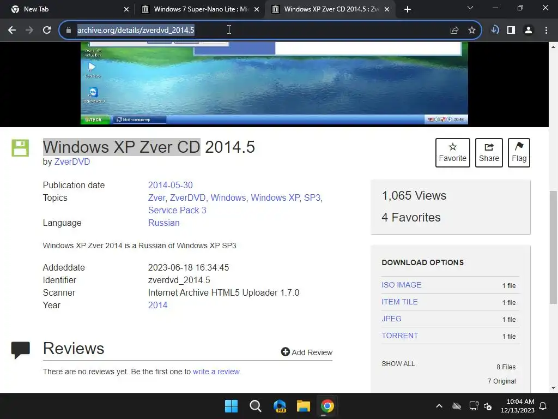This screenshot has width=558, height=419.
Task: Click the page vertical scrollbar thumb
Action: tap(553, 247)
